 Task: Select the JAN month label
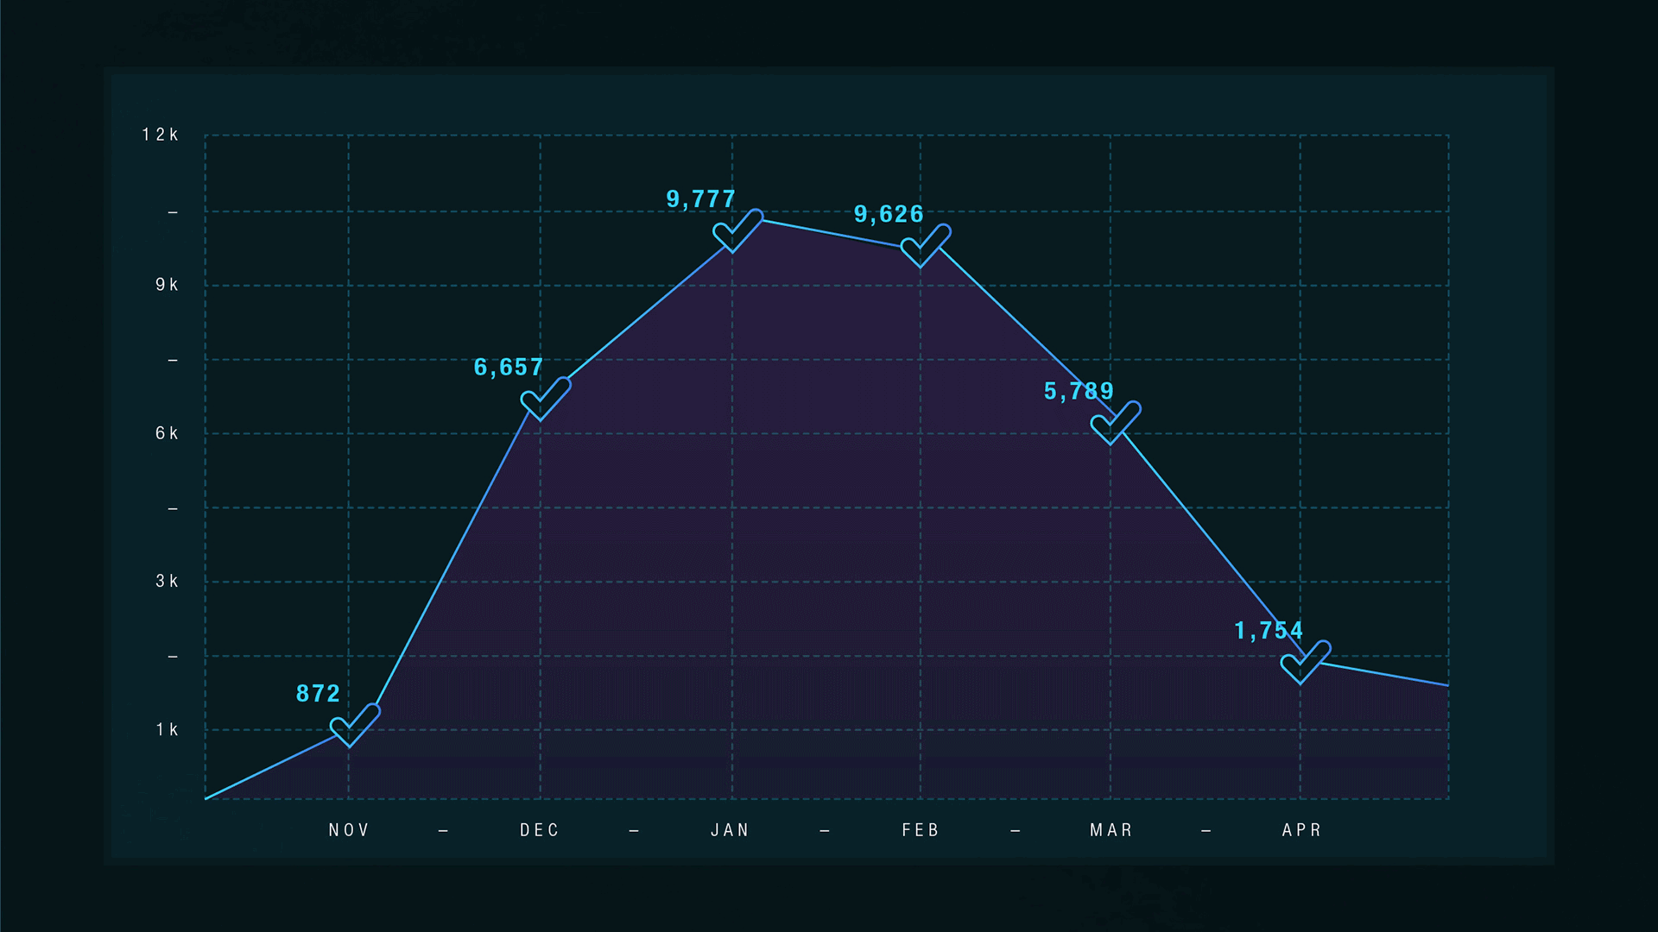click(731, 830)
